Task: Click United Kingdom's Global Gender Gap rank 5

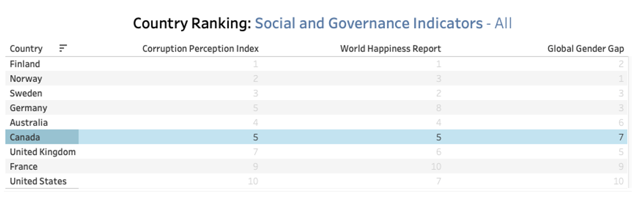Action: (621, 152)
